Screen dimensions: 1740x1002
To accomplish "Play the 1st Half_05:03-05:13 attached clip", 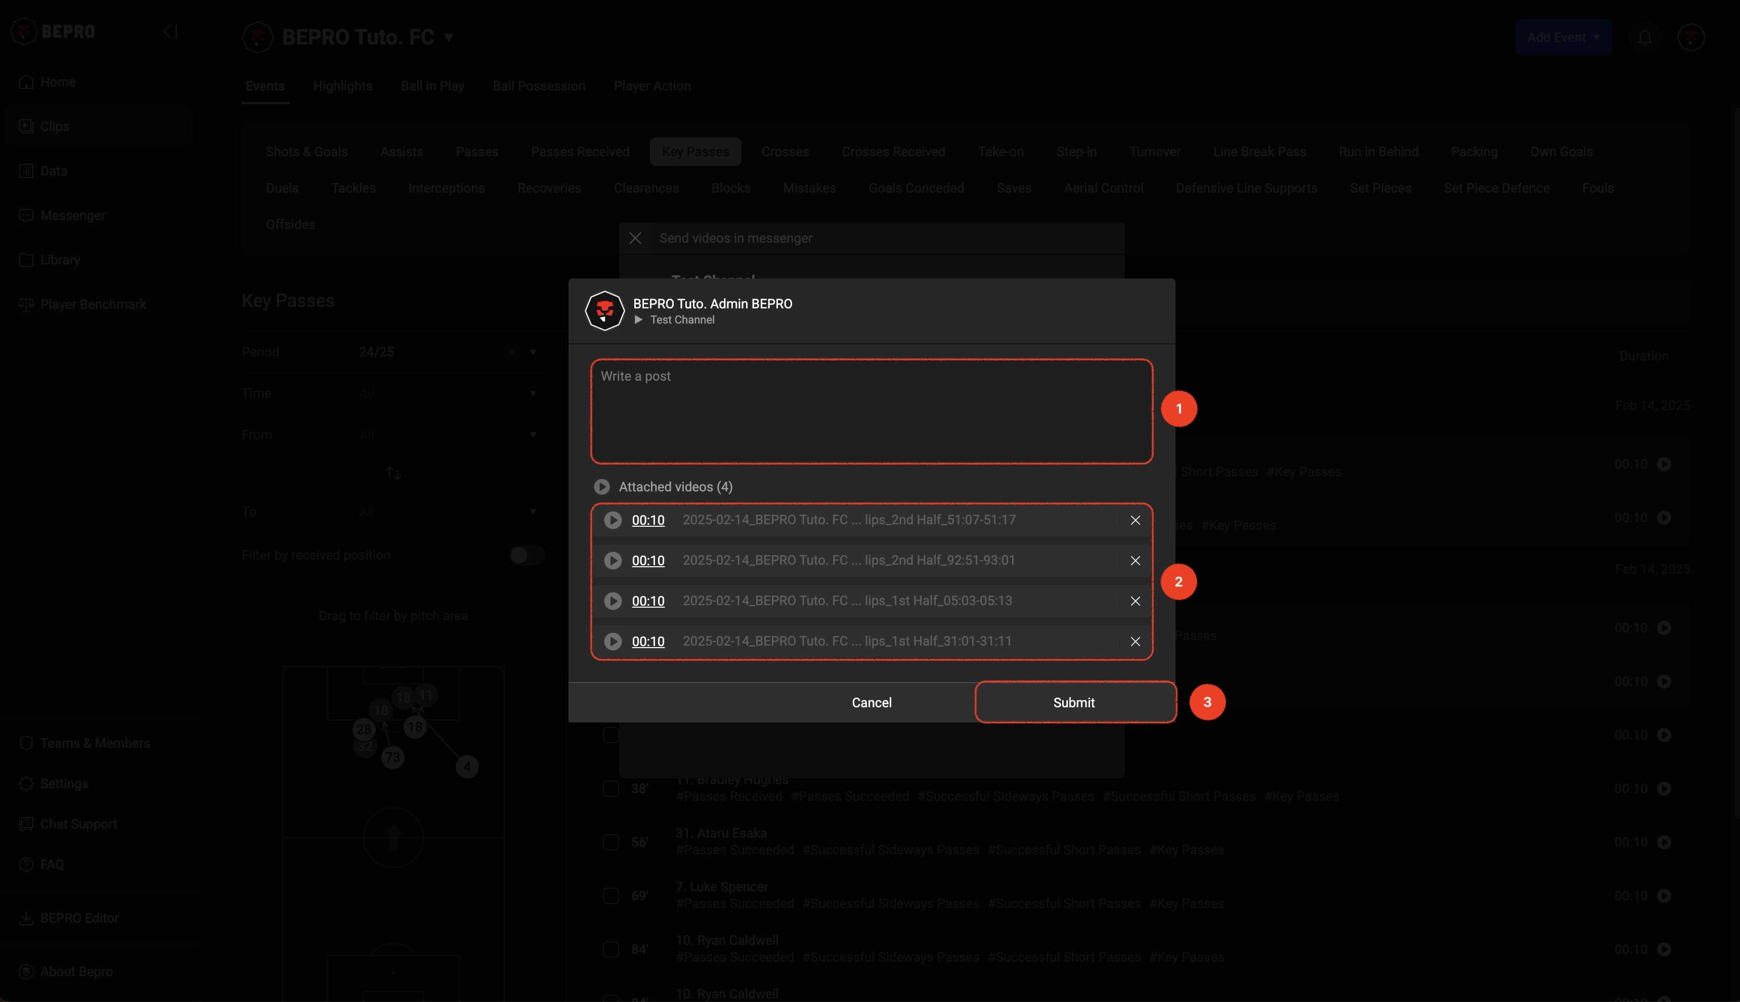I will coord(612,601).
